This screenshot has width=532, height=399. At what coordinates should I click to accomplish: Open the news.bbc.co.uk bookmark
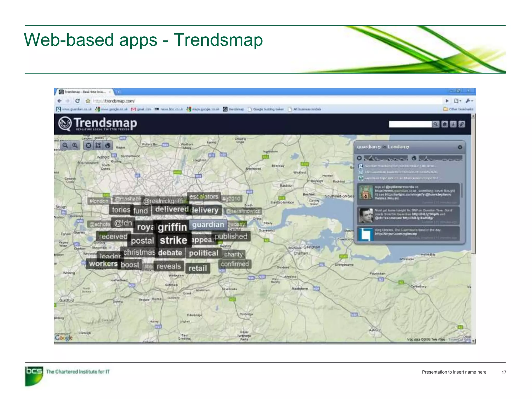(x=169, y=109)
